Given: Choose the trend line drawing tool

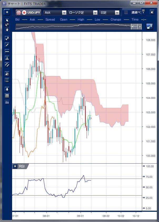Looking at the screenshot, I should (7, 45).
